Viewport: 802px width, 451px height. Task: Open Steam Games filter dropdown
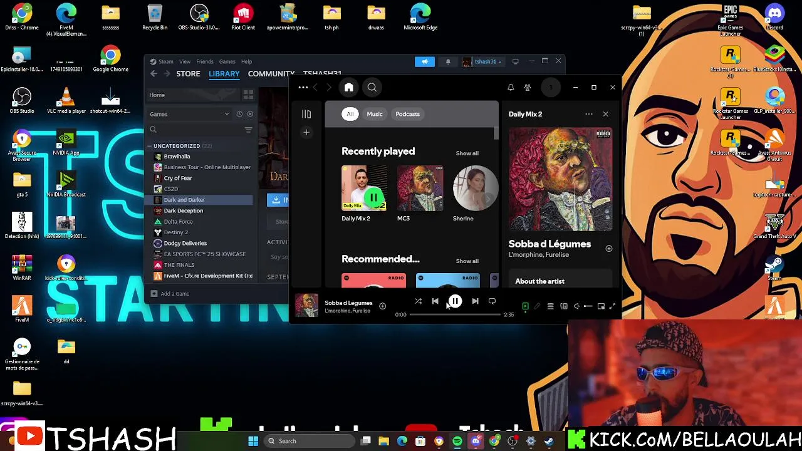[x=189, y=114]
